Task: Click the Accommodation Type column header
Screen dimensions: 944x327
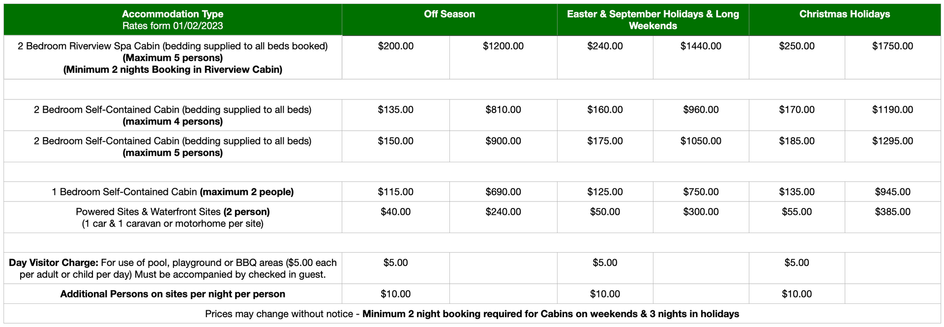Action: pyautogui.click(x=173, y=20)
